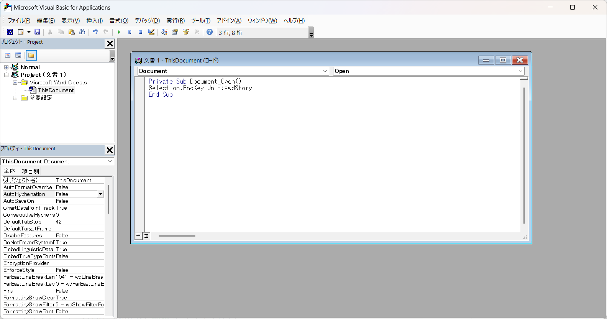Open the Document object dropdown
The height and width of the screenshot is (319, 607).
(325, 71)
